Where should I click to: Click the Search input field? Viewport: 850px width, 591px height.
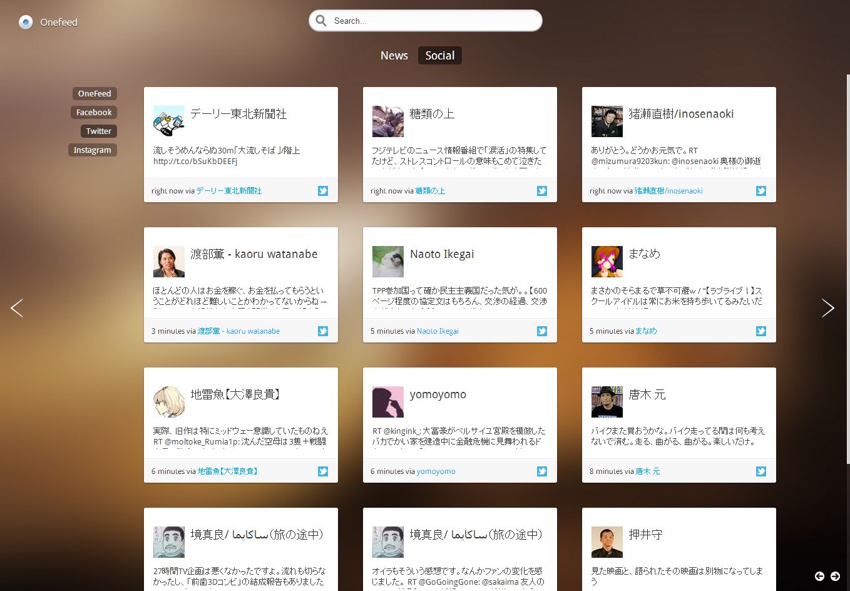426,21
